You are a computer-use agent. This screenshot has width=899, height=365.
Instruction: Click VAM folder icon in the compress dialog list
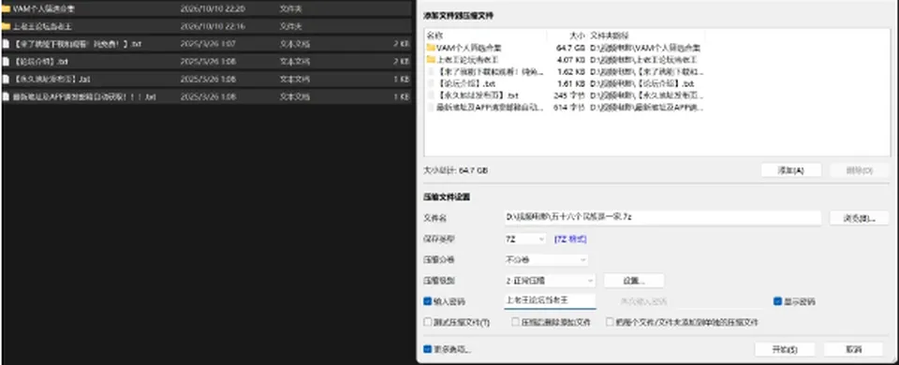tap(431, 48)
